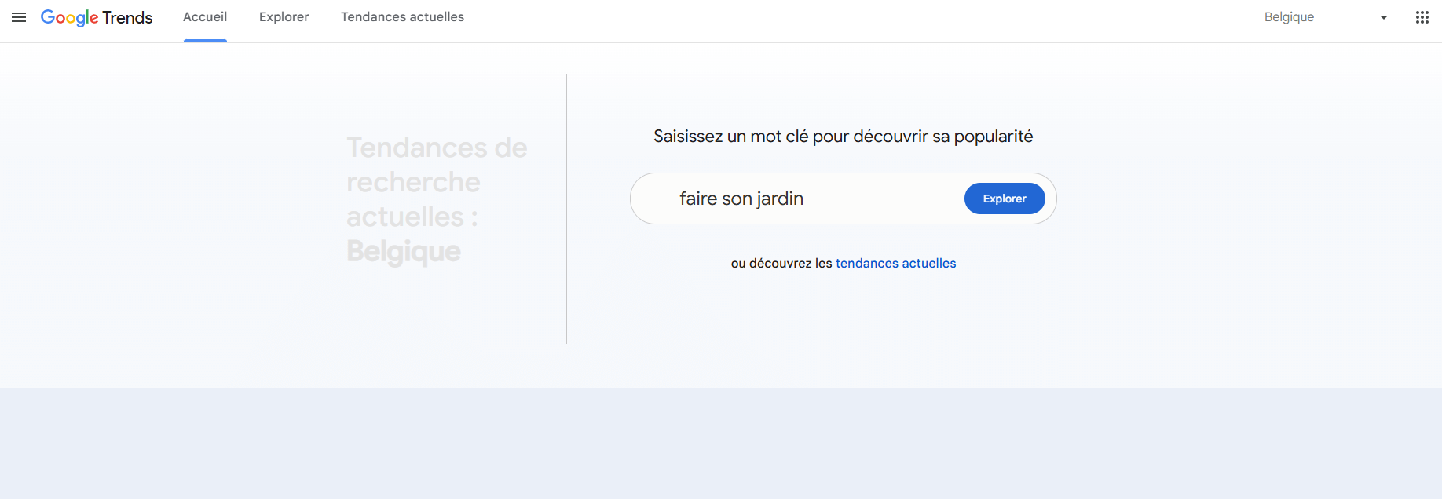The width and height of the screenshot is (1442, 499).
Task: Click the 'Saisissez un mot clé' heading
Action: coord(843,137)
